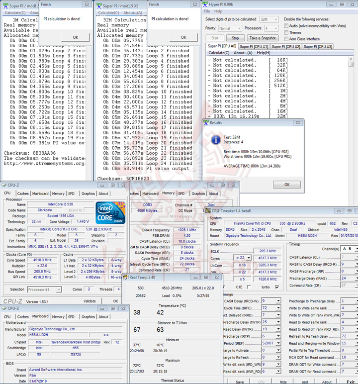The height and width of the screenshot is (384, 358).
Task: Click OK in the 32M Finish dialog
Action: tap(183, 37)
